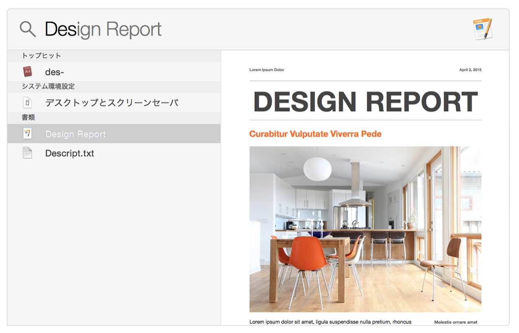This screenshot has height=333, width=519.
Task: Click the Pages document icon beside Design Report
Action: coord(27,134)
